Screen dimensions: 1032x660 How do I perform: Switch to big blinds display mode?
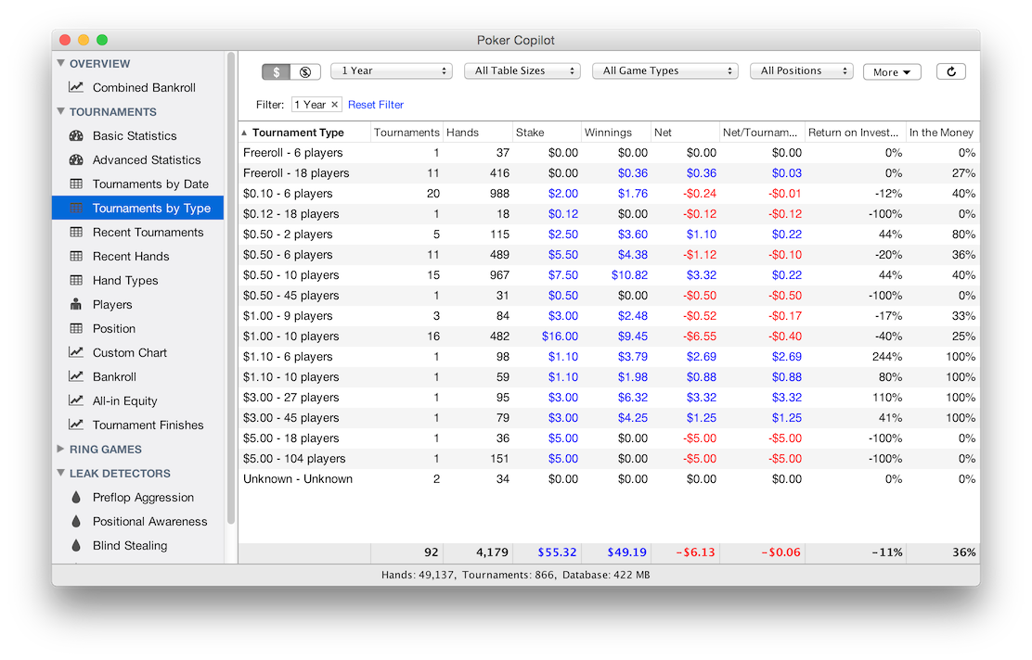[x=305, y=71]
